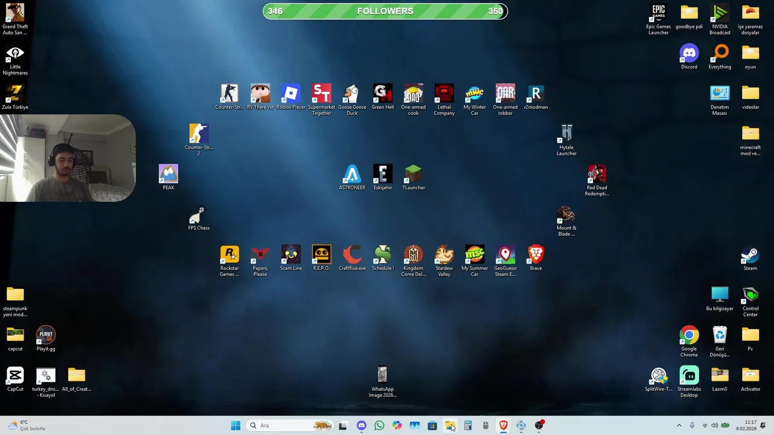Open goodbye pdi folder
The width and height of the screenshot is (774, 435).
[x=689, y=16]
